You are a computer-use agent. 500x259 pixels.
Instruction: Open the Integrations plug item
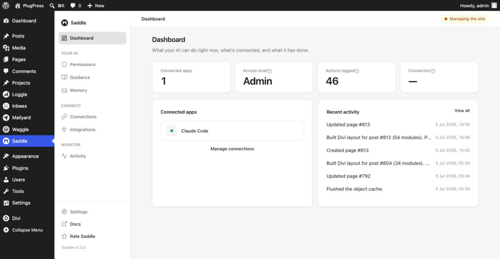click(x=92, y=129)
